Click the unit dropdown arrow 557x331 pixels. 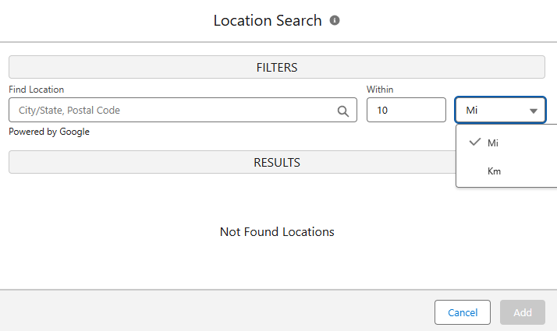click(x=534, y=111)
